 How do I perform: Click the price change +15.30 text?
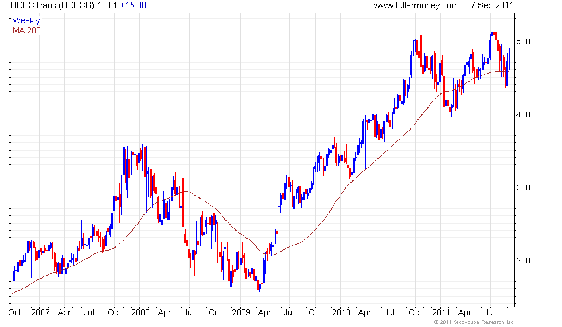click(133, 5)
